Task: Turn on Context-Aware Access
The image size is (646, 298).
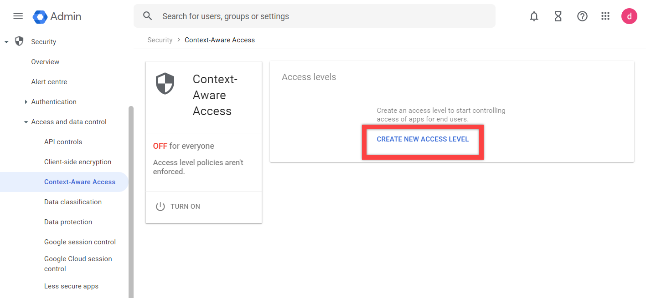Action: 178,207
